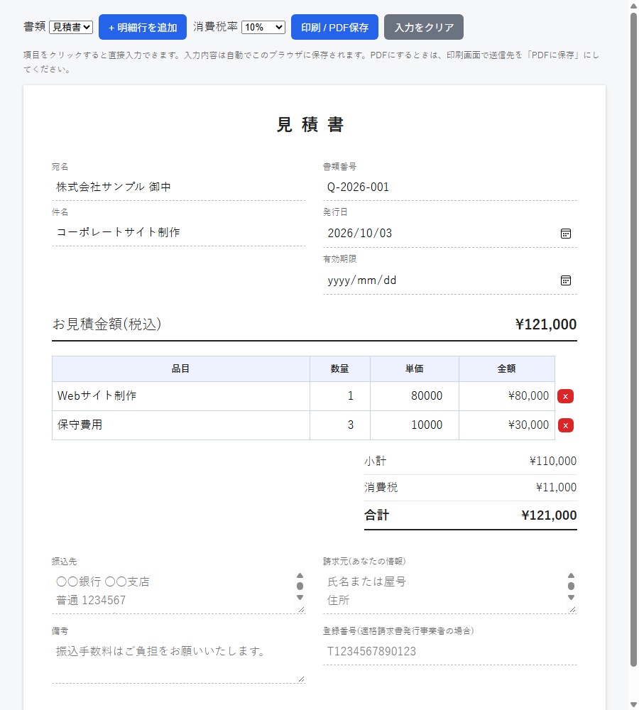Click the 見積書 document title
This screenshot has width=639, height=710.
click(x=311, y=124)
